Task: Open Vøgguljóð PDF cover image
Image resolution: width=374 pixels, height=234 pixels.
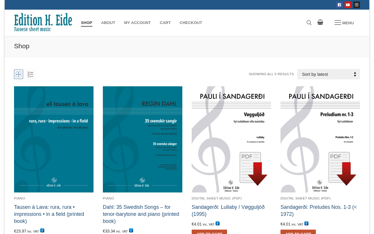Action: coord(231,139)
